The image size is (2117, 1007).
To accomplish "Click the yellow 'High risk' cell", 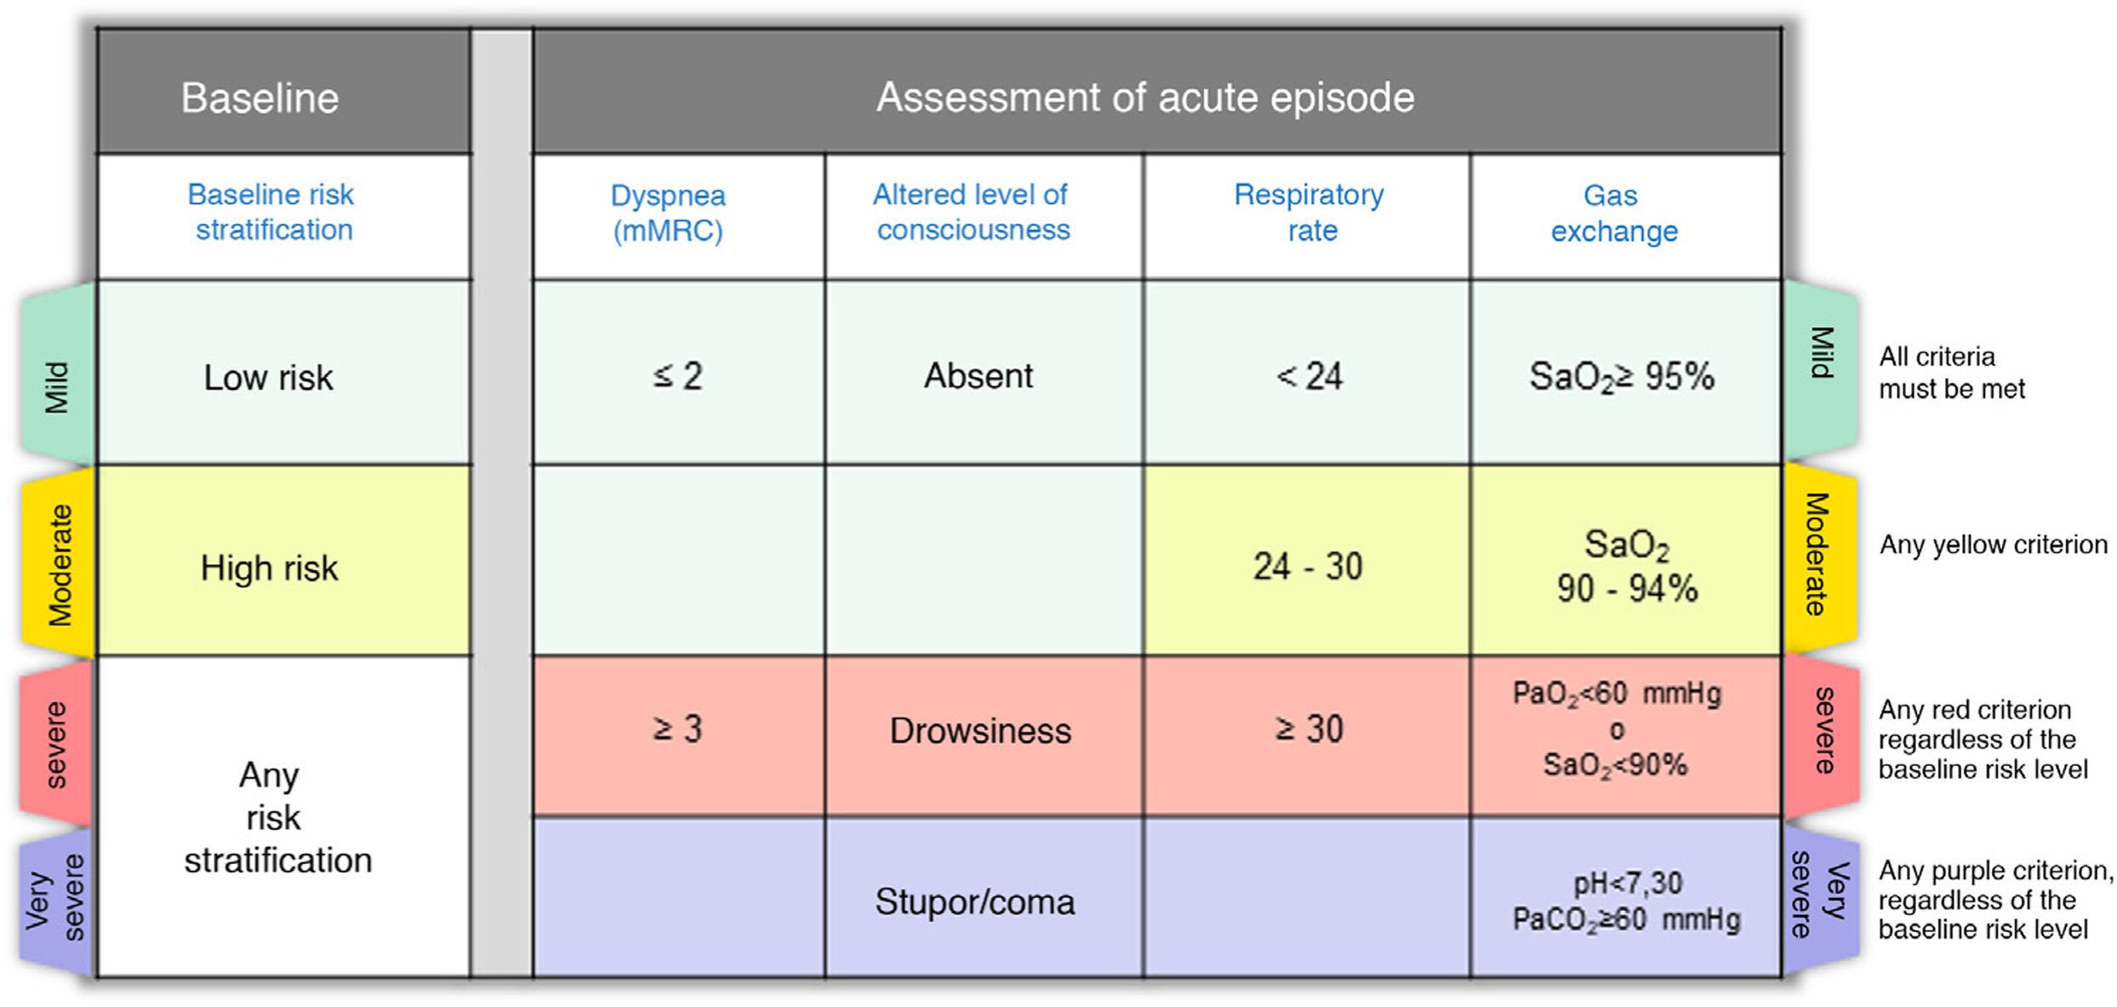I will tap(269, 568).
